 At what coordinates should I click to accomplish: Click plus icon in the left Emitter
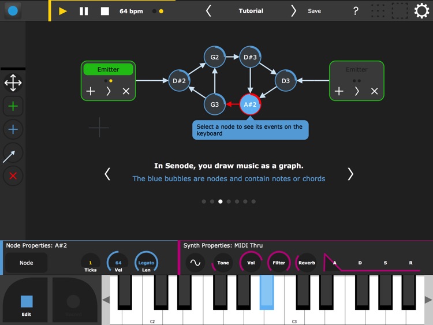click(91, 91)
